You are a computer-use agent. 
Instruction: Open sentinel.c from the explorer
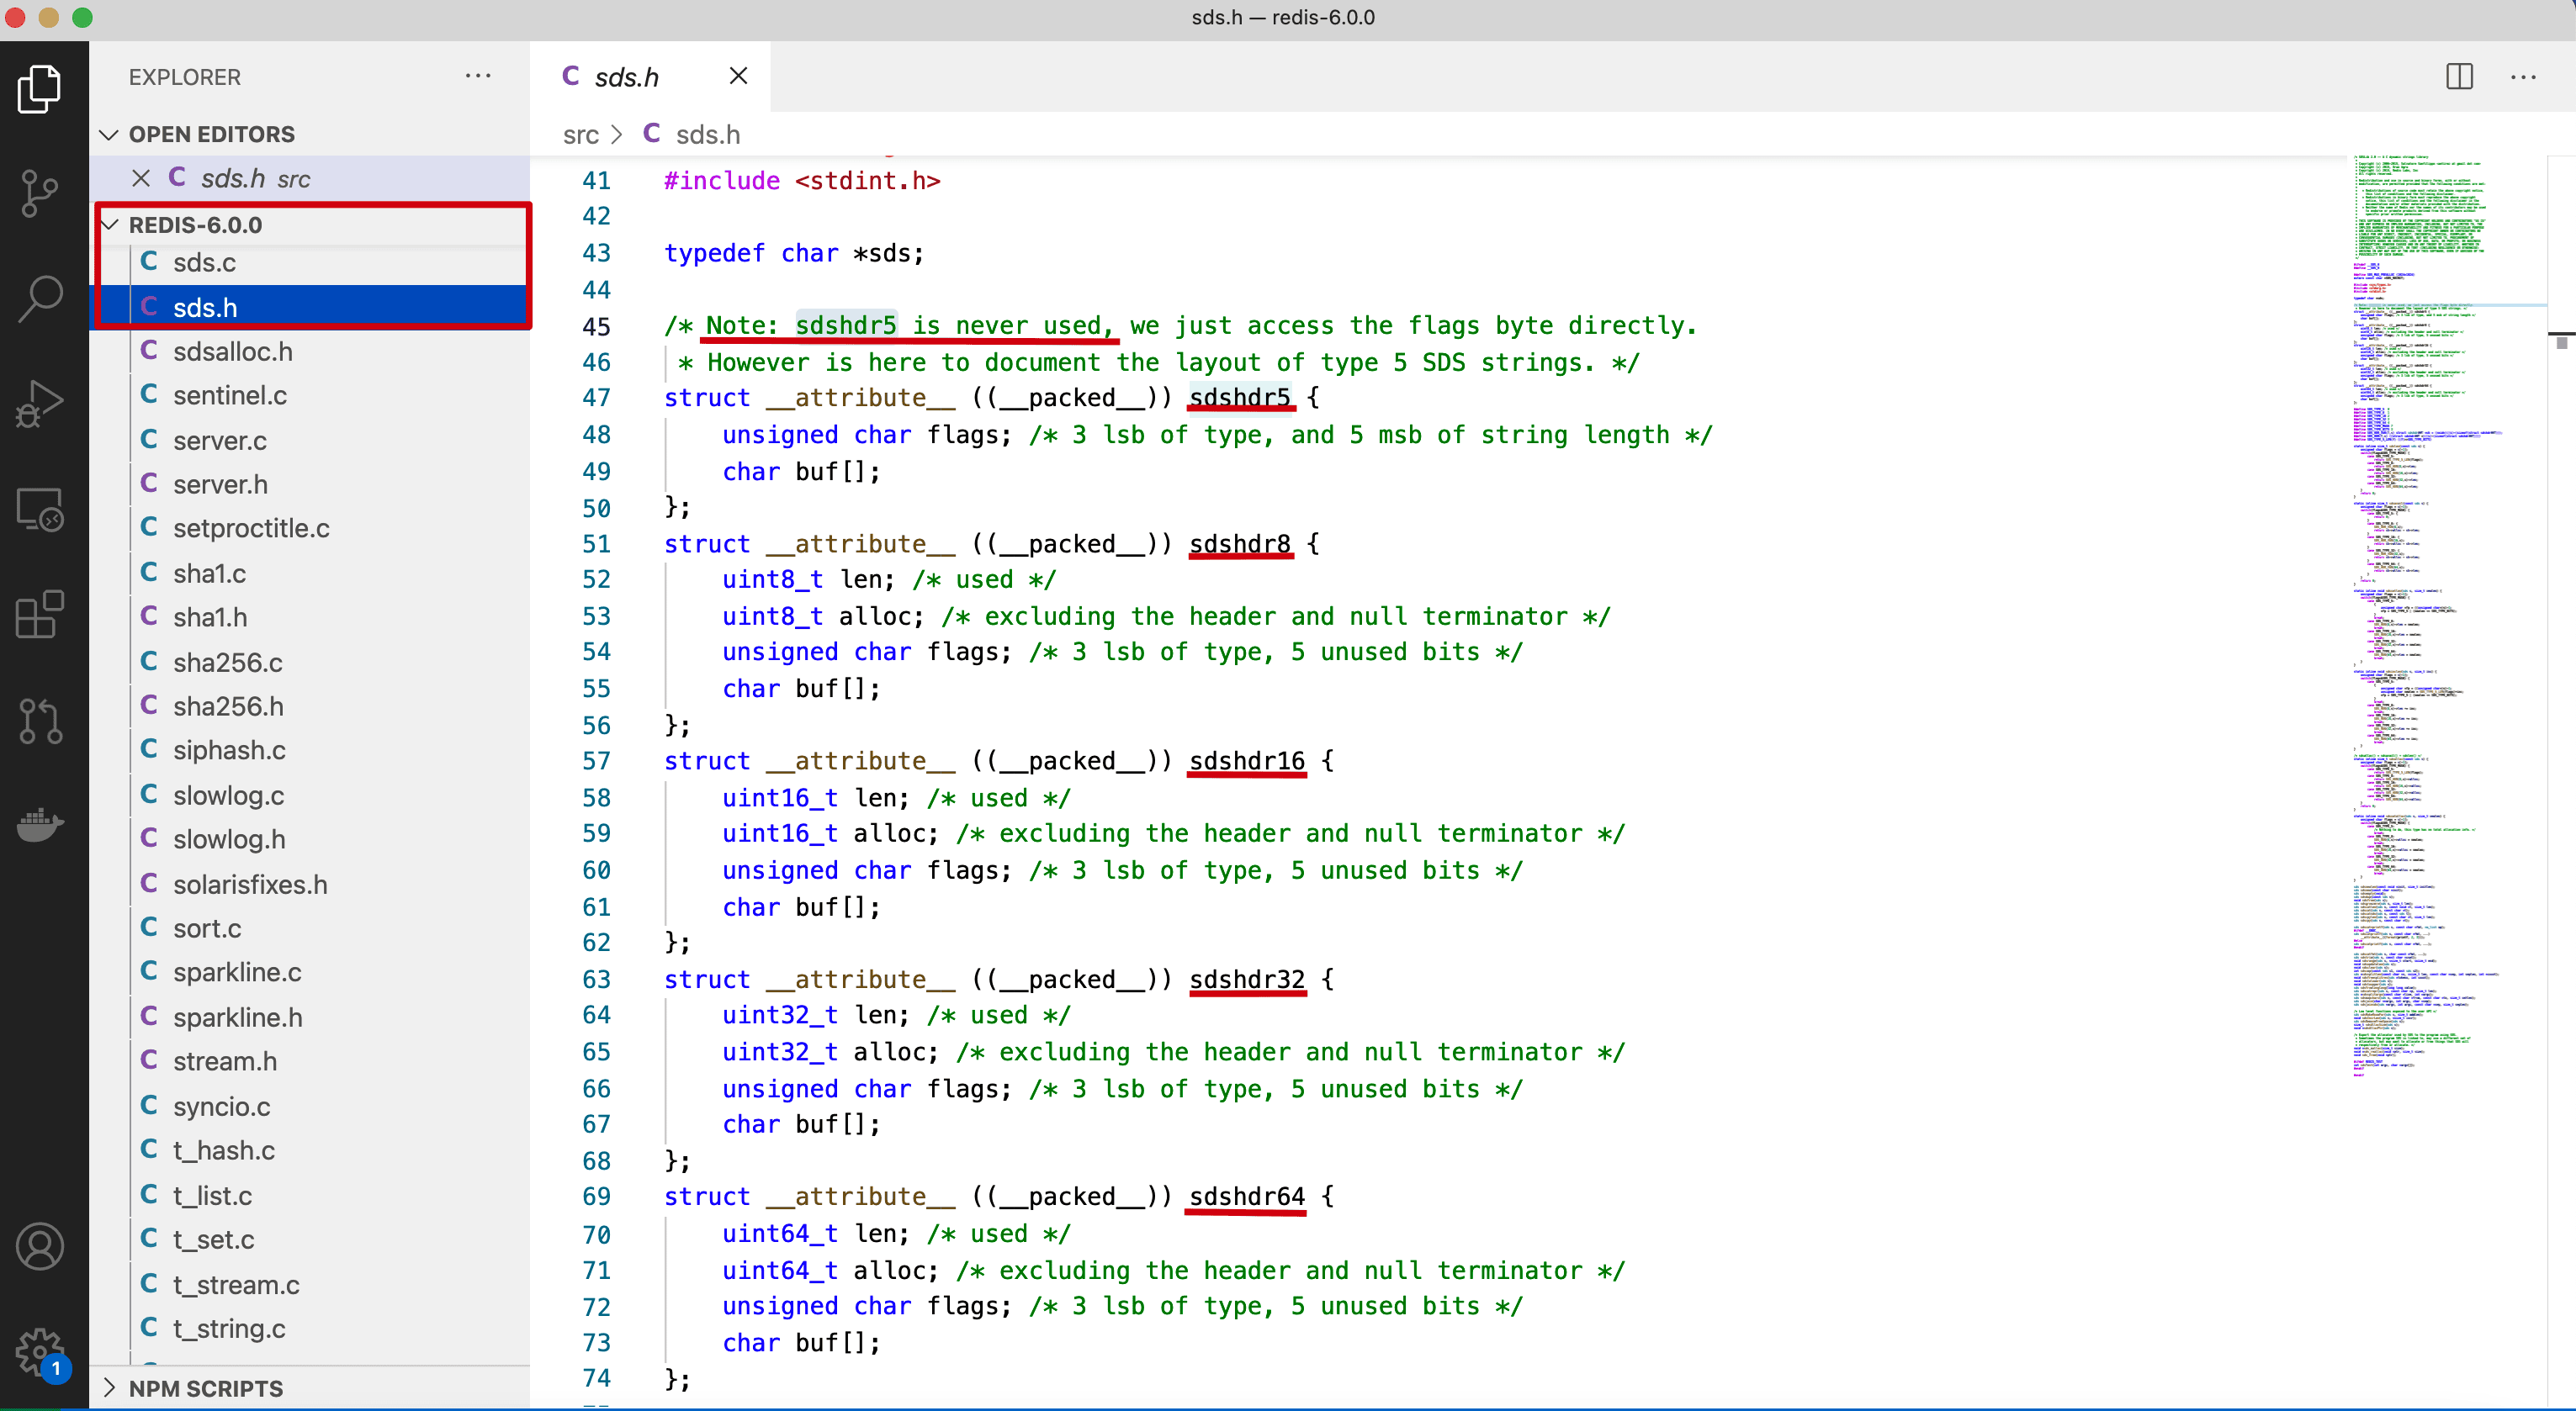pos(229,396)
